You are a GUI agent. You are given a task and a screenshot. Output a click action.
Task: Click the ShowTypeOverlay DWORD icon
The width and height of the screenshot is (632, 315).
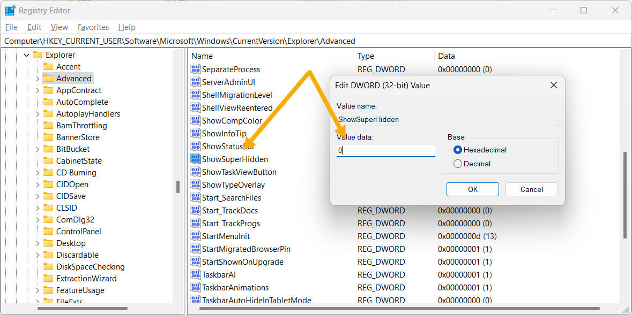pyautogui.click(x=196, y=185)
